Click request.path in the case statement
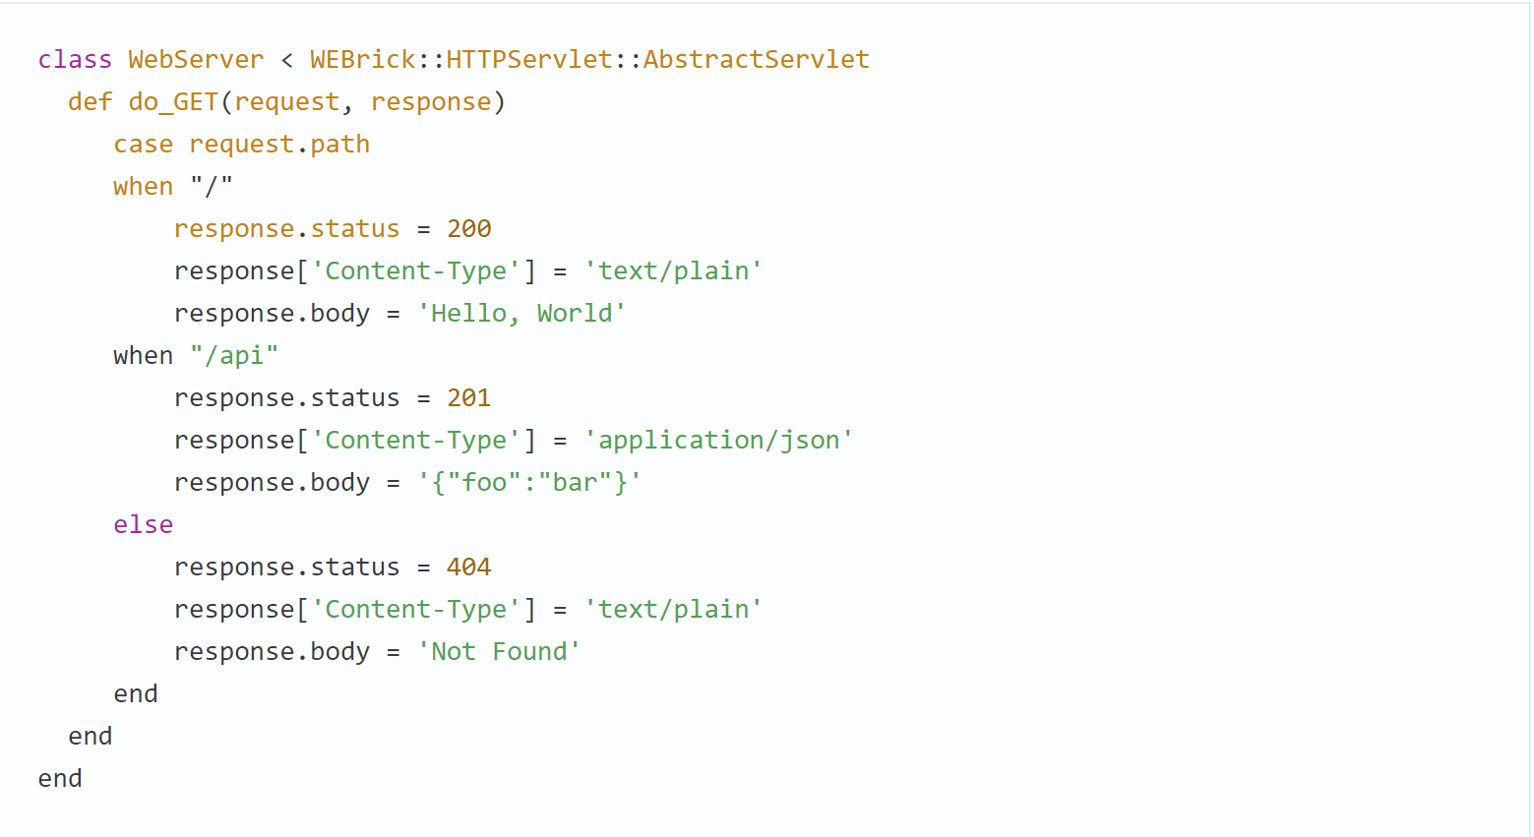 click(x=279, y=145)
